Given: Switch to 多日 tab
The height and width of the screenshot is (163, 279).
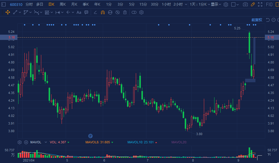Looking at the screenshot, I should click(40, 4).
